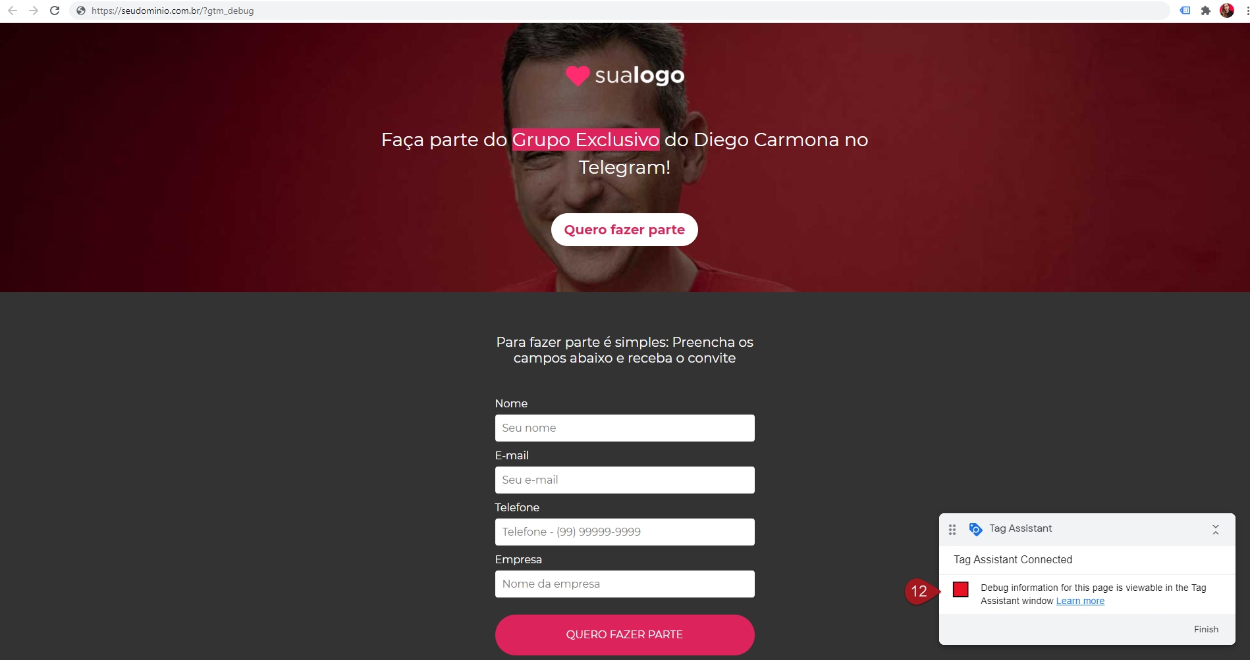Focus the Seu nome input field
This screenshot has height=660, width=1250.
click(x=624, y=428)
